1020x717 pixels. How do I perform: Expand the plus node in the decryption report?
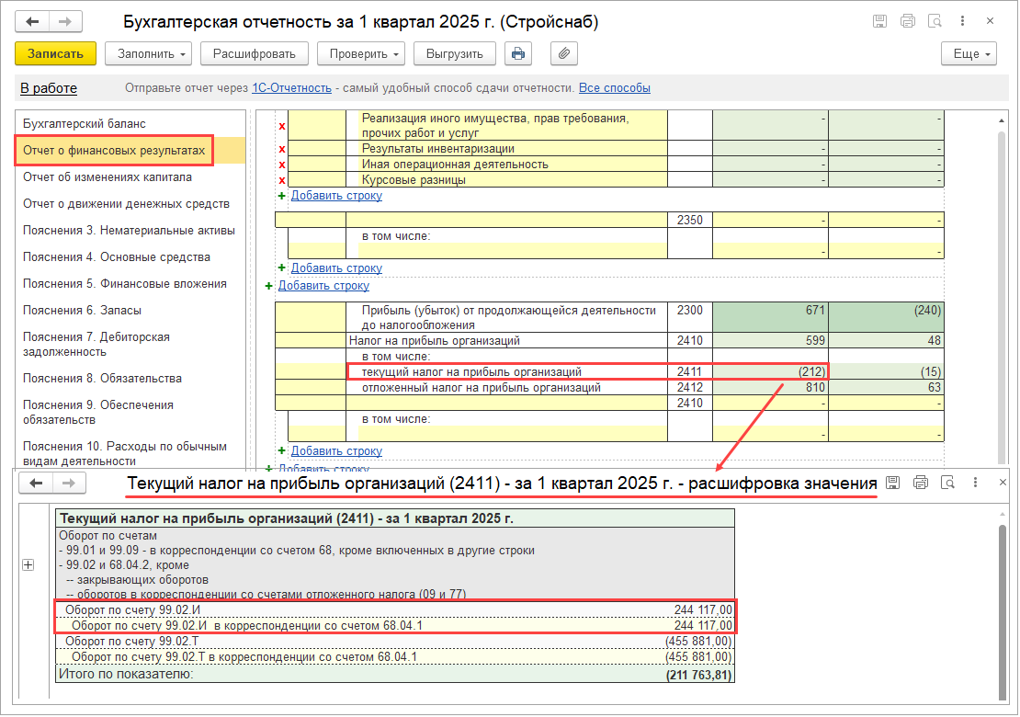28,565
